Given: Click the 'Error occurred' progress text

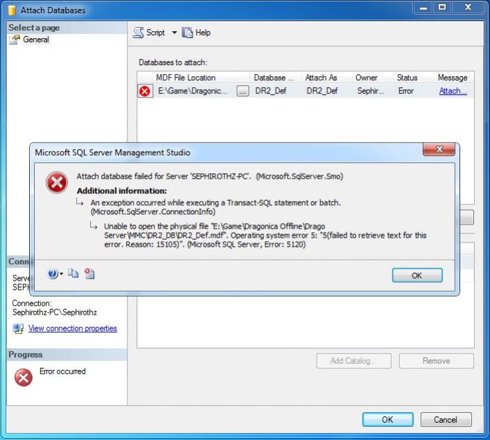Looking at the screenshot, I should coord(62,371).
